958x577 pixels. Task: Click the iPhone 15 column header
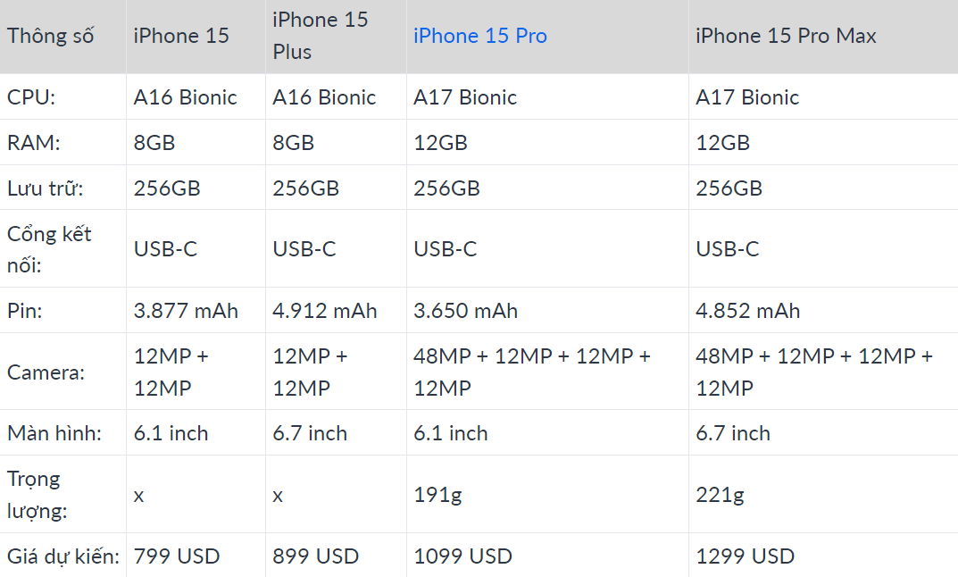tap(181, 36)
